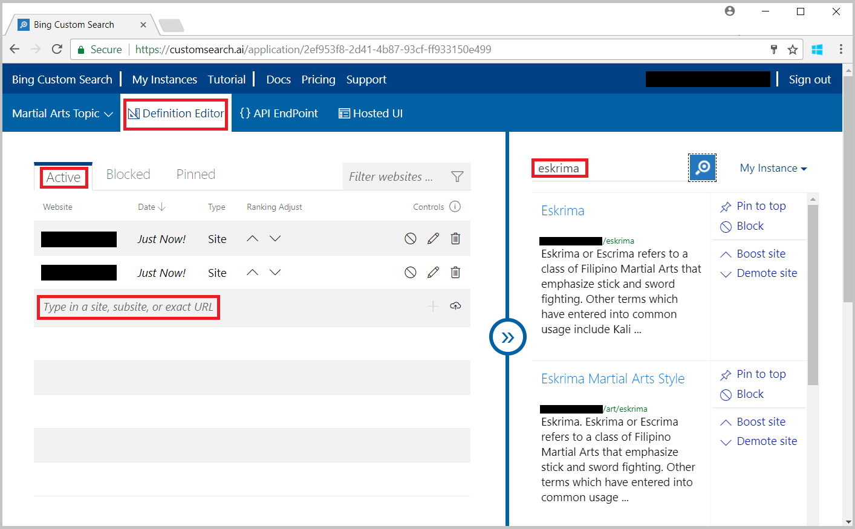
Task: Click the page scrollbar down arrow
Action: click(848, 521)
